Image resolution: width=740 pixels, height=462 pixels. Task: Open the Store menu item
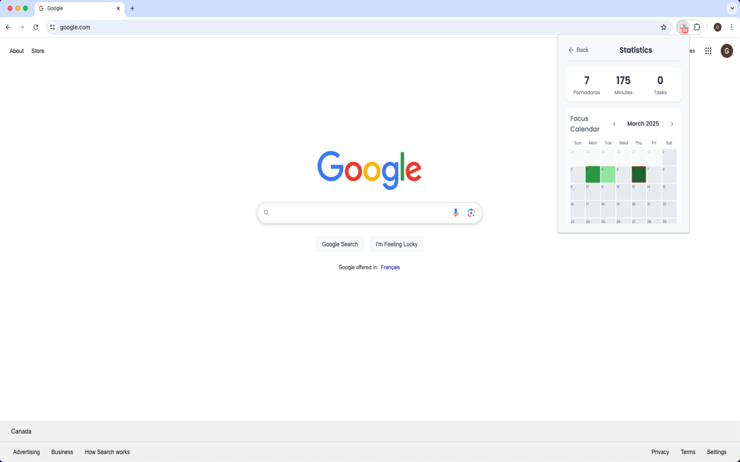click(x=37, y=51)
